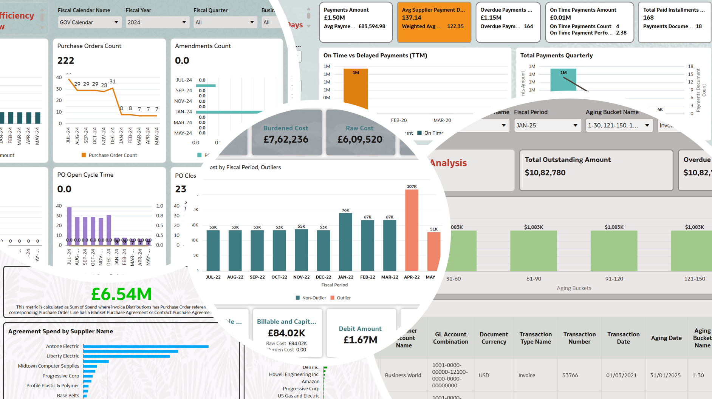This screenshot has width=712, height=399.
Task: Click the Amazon supplier label
Action: point(310,382)
